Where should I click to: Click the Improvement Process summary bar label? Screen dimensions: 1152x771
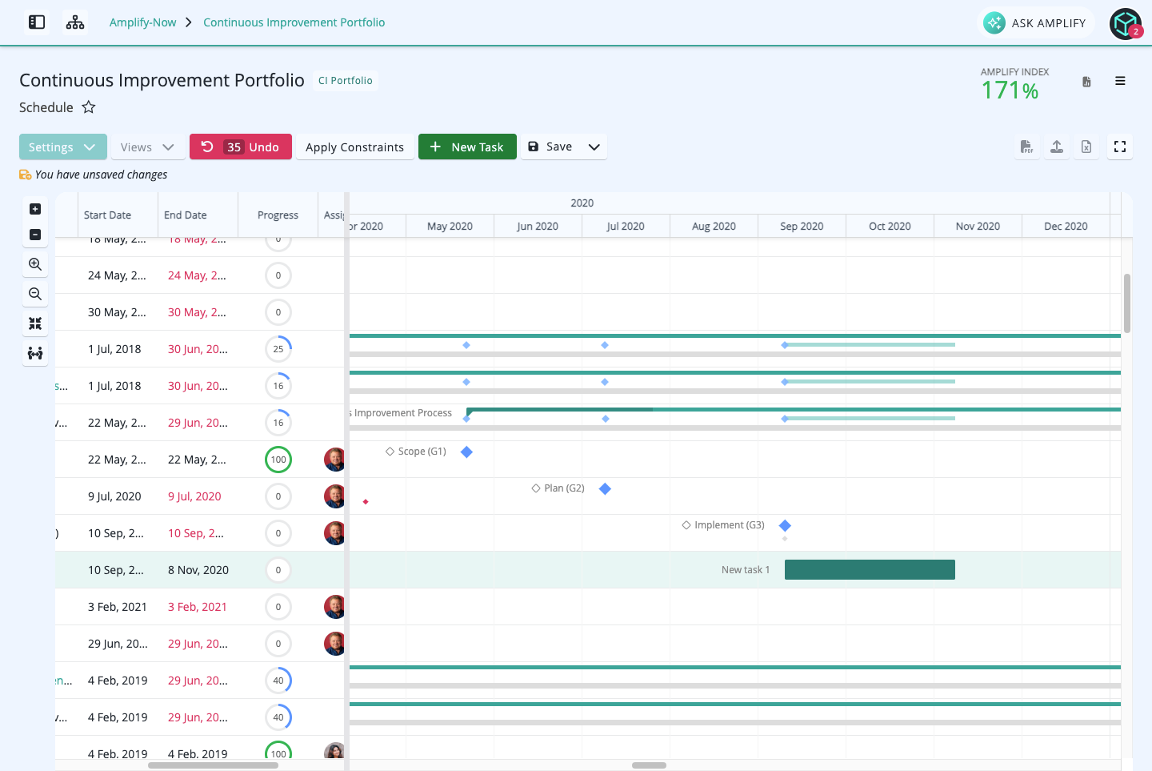[x=401, y=413]
